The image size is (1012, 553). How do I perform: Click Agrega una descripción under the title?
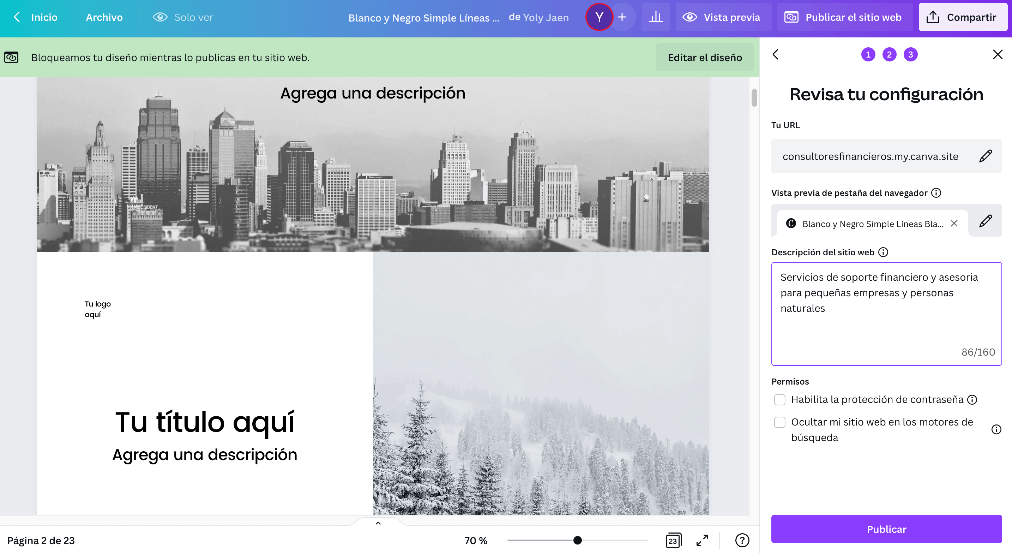(x=205, y=455)
